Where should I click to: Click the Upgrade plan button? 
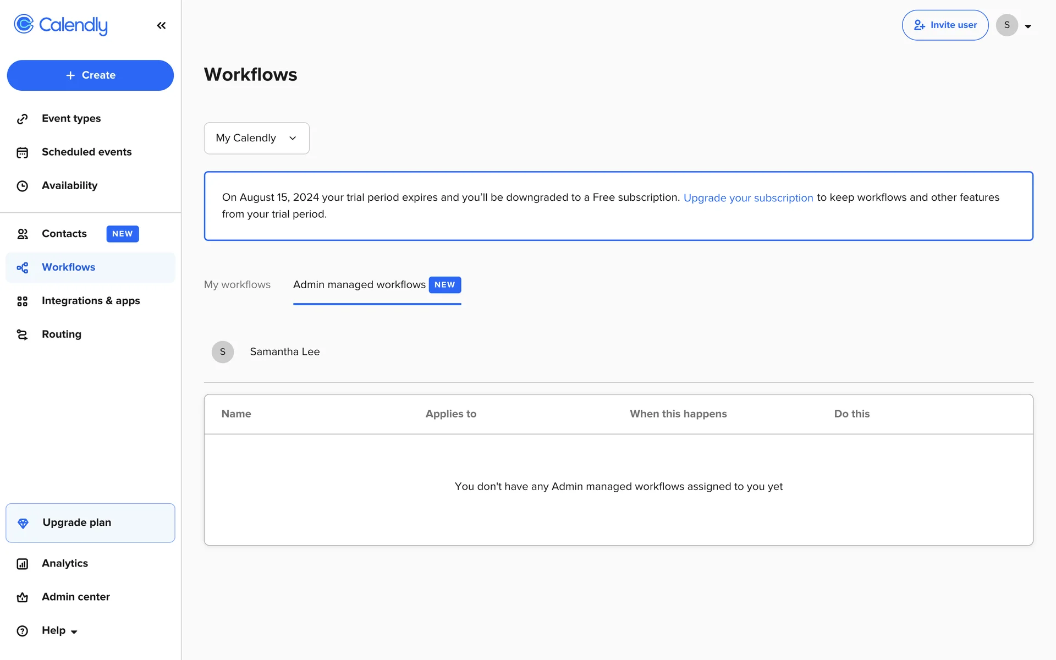point(90,523)
